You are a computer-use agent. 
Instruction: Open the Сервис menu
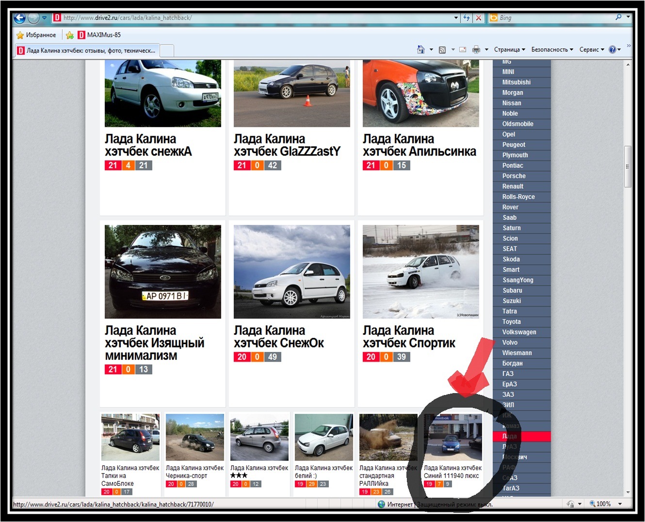tap(592, 49)
